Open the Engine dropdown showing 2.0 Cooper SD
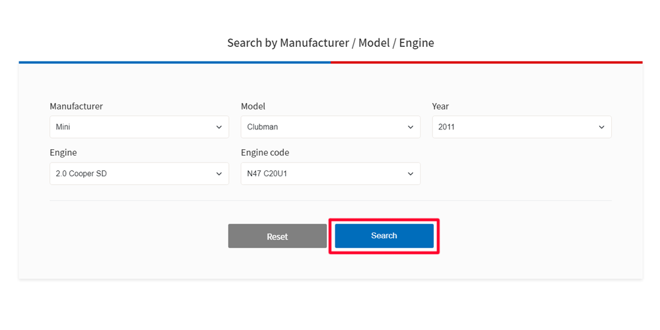 [139, 174]
